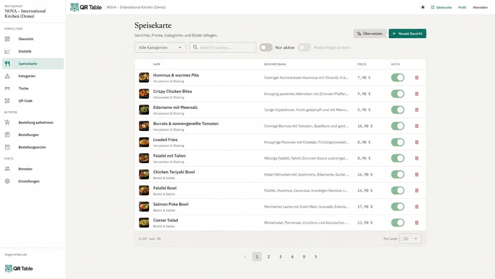Focus the Gericht suchen search field
This screenshot has width=495, height=279.
(x=223, y=47)
